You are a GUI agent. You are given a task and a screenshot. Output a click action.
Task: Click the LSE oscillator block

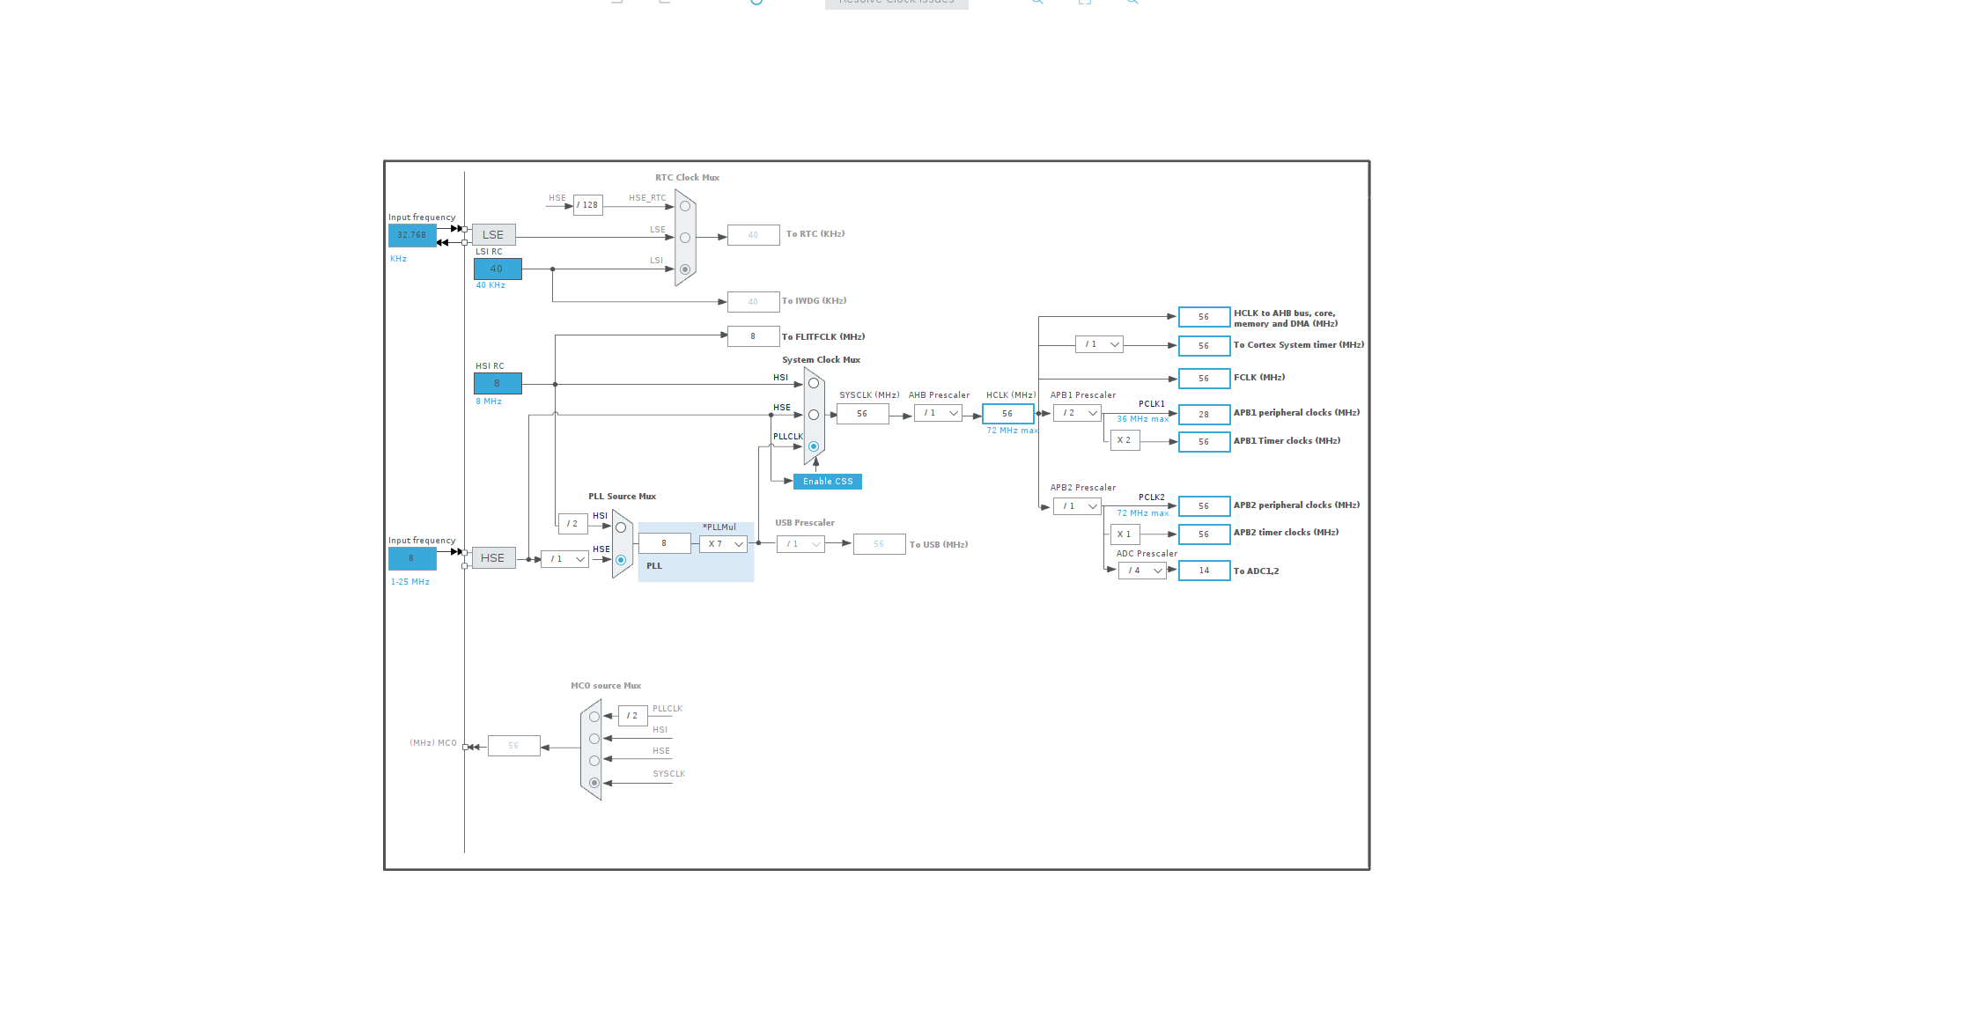pos(493,235)
